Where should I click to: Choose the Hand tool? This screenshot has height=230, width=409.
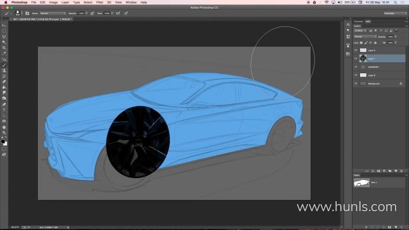[x=4, y=127]
